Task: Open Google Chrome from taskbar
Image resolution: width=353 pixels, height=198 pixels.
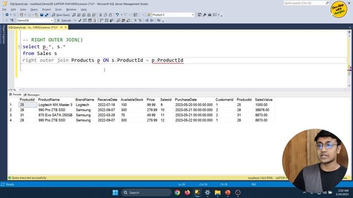Action: tap(177, 193)
